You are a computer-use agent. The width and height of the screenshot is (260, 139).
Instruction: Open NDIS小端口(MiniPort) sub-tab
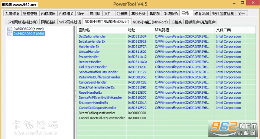coord(150,22)
